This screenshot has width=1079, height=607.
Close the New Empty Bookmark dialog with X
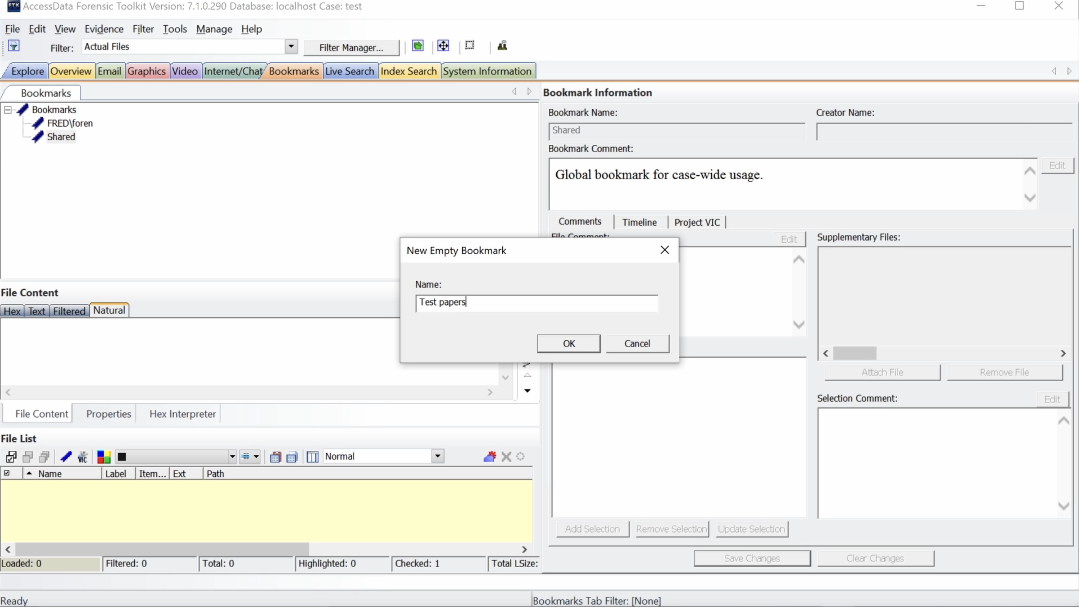[x=665, y=250]
